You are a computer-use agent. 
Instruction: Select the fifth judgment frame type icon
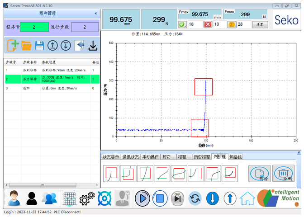click(179, 174)
